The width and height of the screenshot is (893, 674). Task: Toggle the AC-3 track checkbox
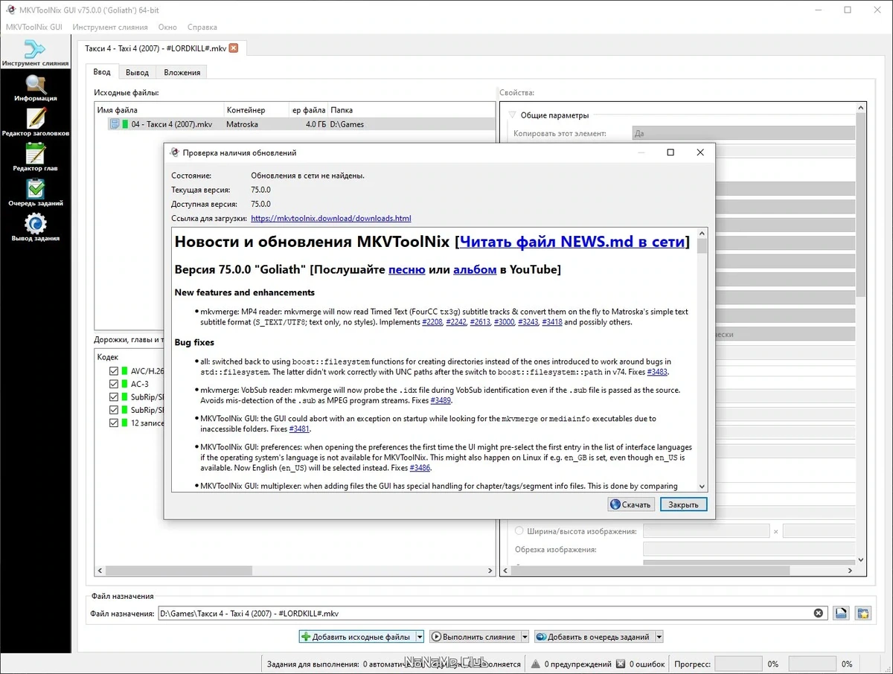(114, 384)
